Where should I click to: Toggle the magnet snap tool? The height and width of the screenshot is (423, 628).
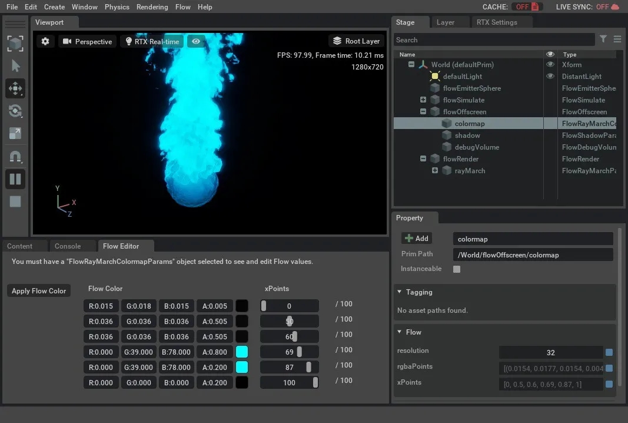coord(15,157)
